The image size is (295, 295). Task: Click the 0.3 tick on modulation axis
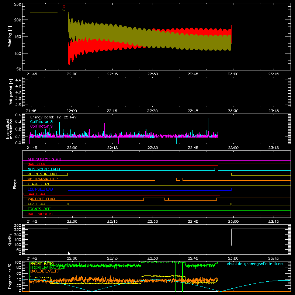coord(18,121)
